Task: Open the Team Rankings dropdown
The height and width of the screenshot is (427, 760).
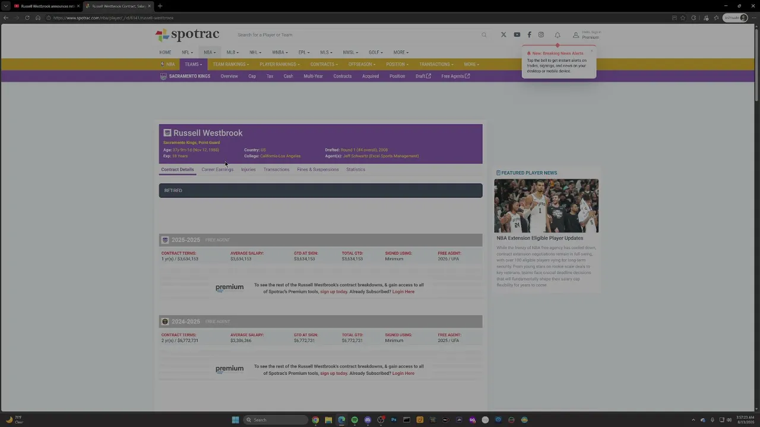Action: [x=231, y=64]
